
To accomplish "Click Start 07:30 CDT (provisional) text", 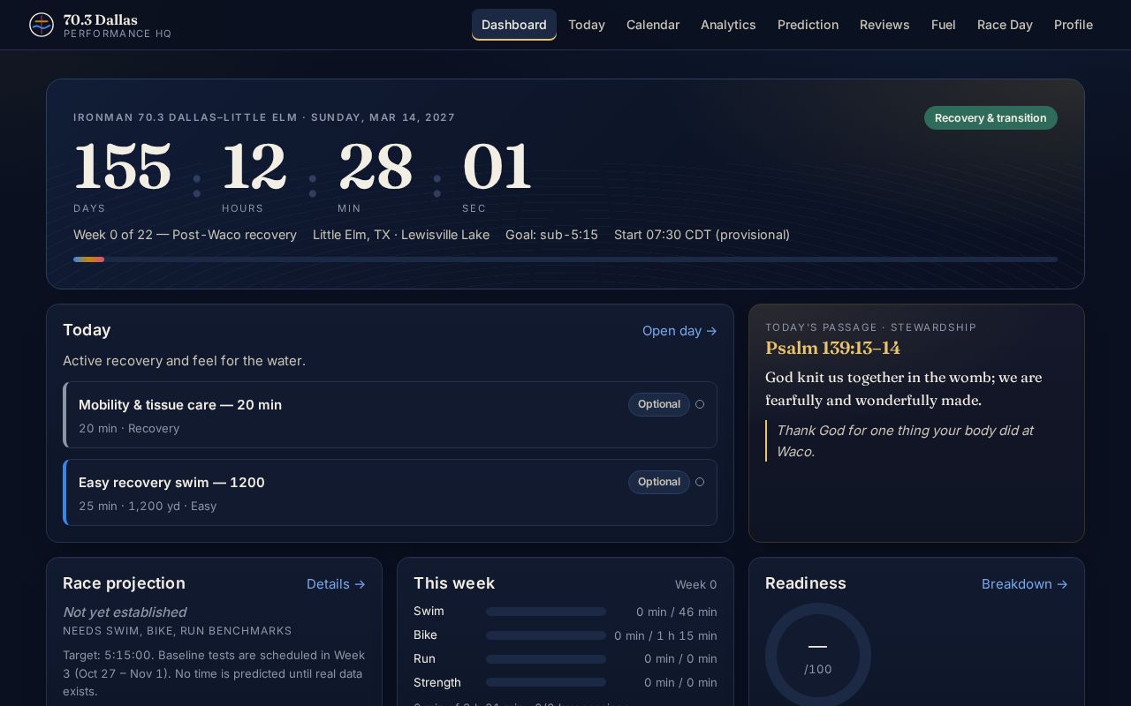I will click(x=702, y=235).
